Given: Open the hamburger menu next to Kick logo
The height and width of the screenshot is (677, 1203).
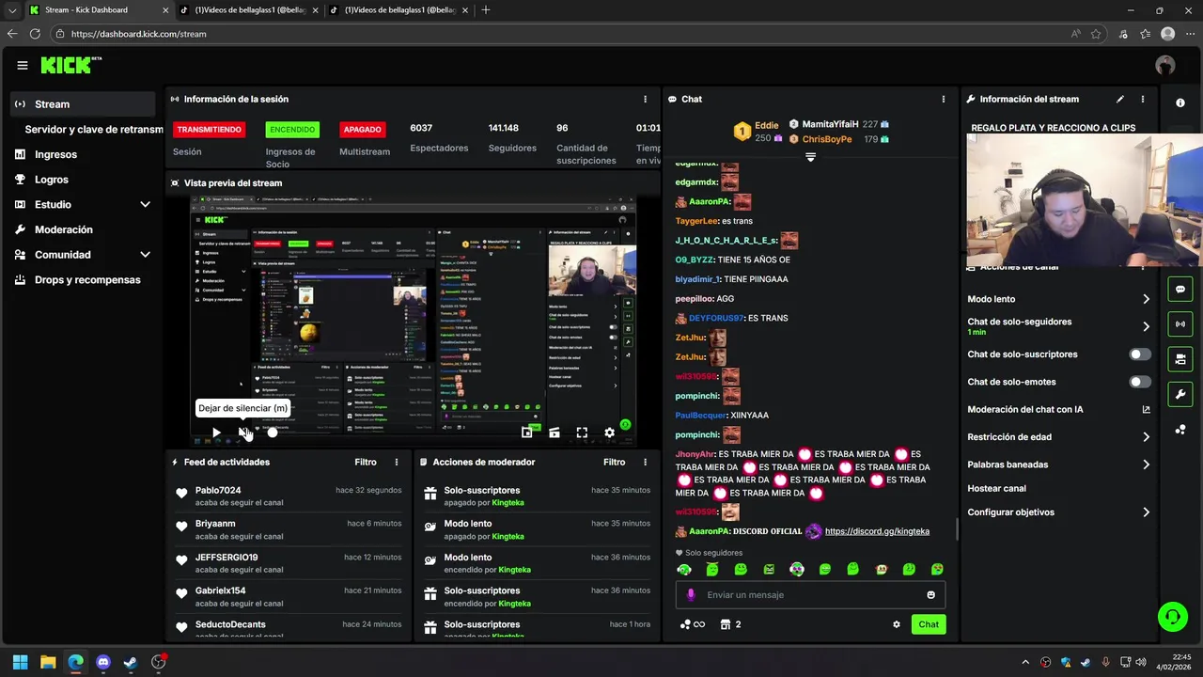Looking at the screenshot, I should pyautogui.click(x=22, y=65).
